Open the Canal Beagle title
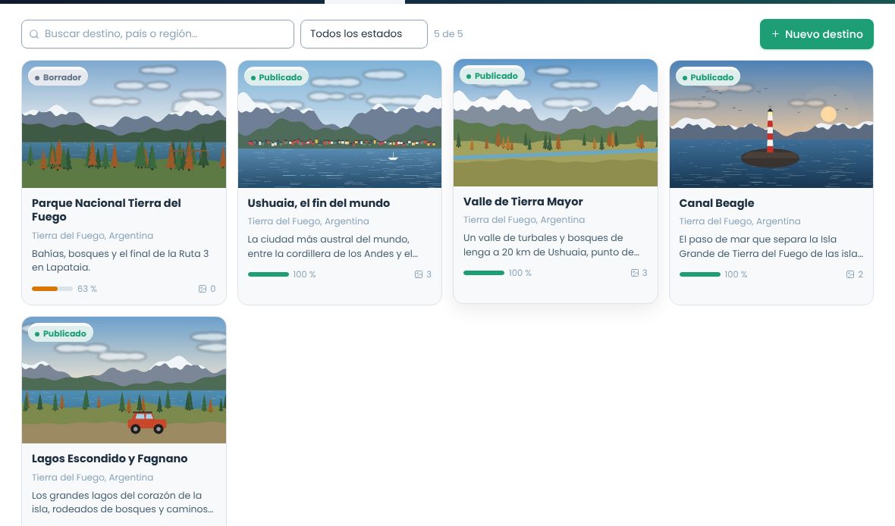895x526 pixels. (x=716, y=203)
